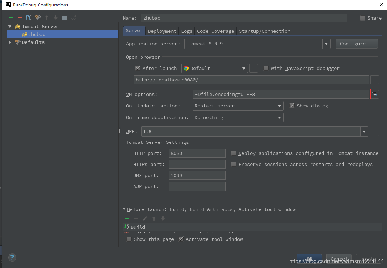387x268 pixels.
Task: Toggle Activate tool window checkbox
Action: pos(181,239)
